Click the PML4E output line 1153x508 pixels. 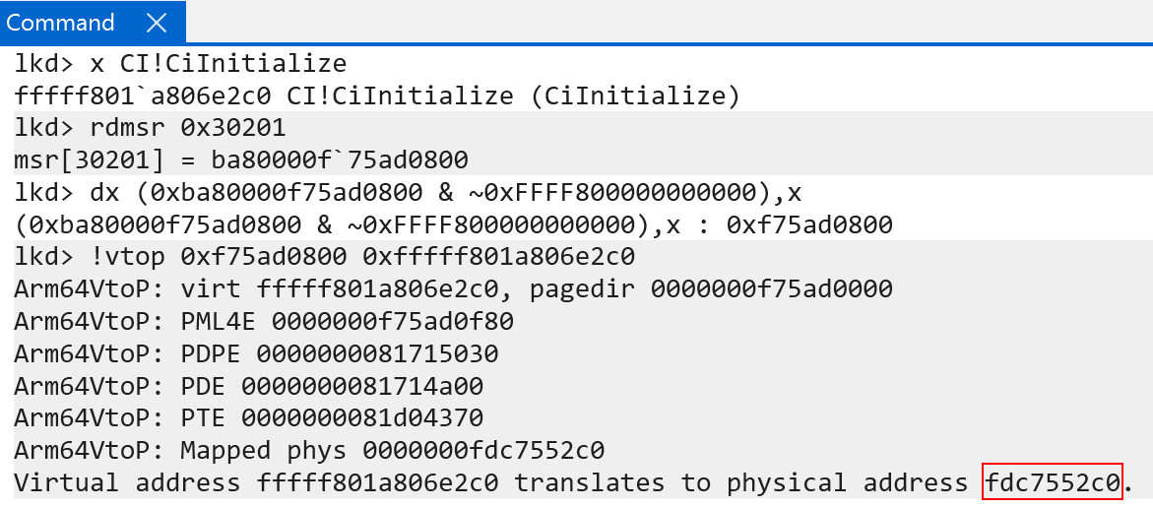tap(264, 322)
